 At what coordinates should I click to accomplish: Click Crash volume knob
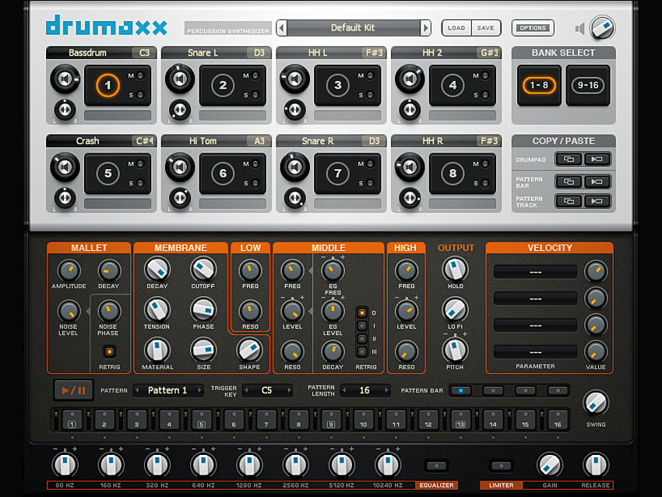[65, 167]
